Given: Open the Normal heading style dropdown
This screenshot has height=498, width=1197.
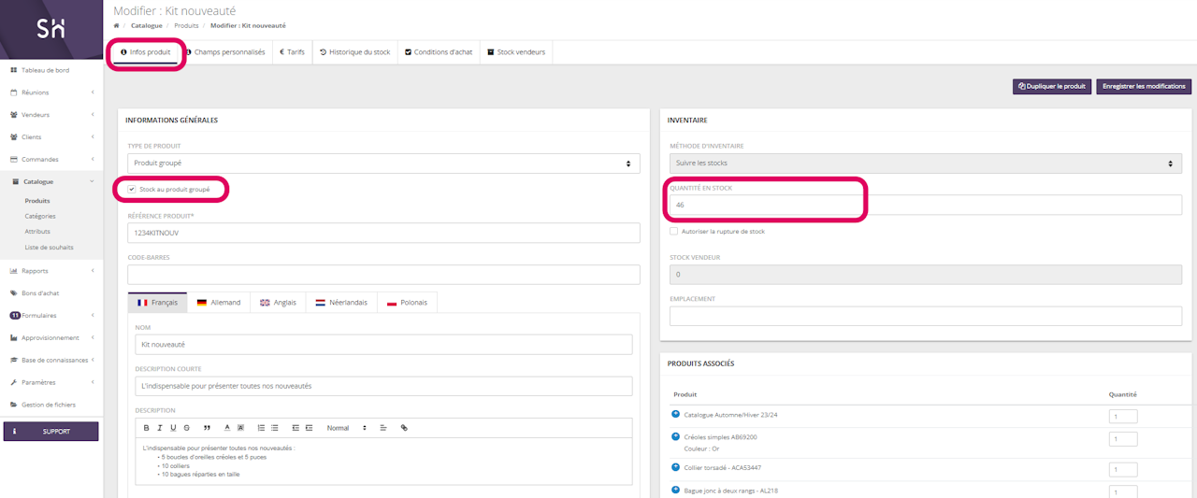Looking at the screenshot, I should (x=346, y=428).
